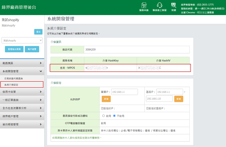
Task: Collapse the 系統開發管理 sidebar section
Action: click(x=22, y=71)
